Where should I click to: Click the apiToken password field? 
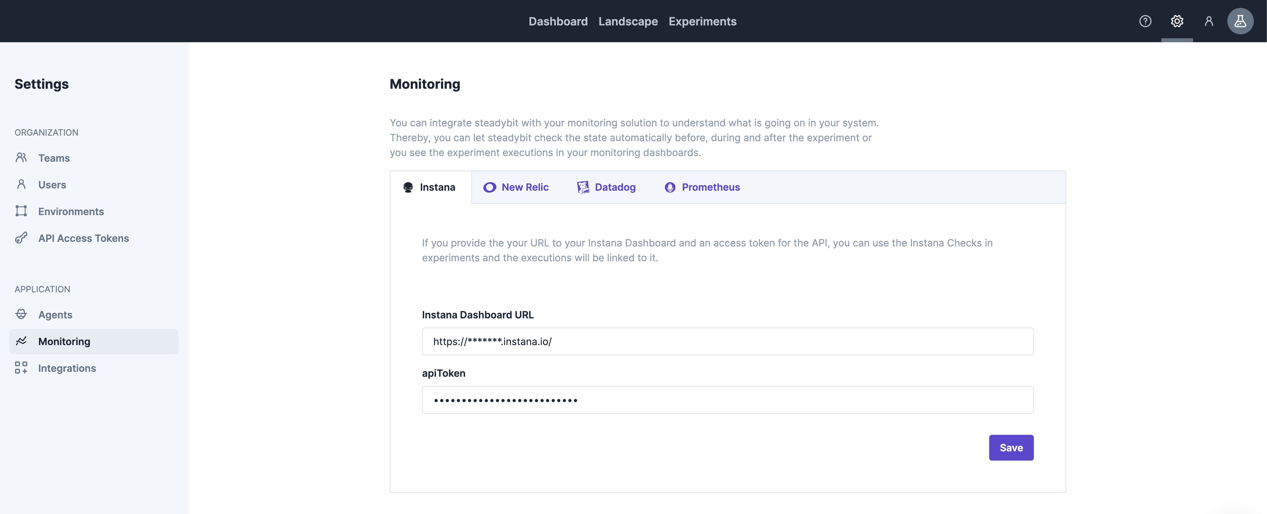(x=727, y=400)
